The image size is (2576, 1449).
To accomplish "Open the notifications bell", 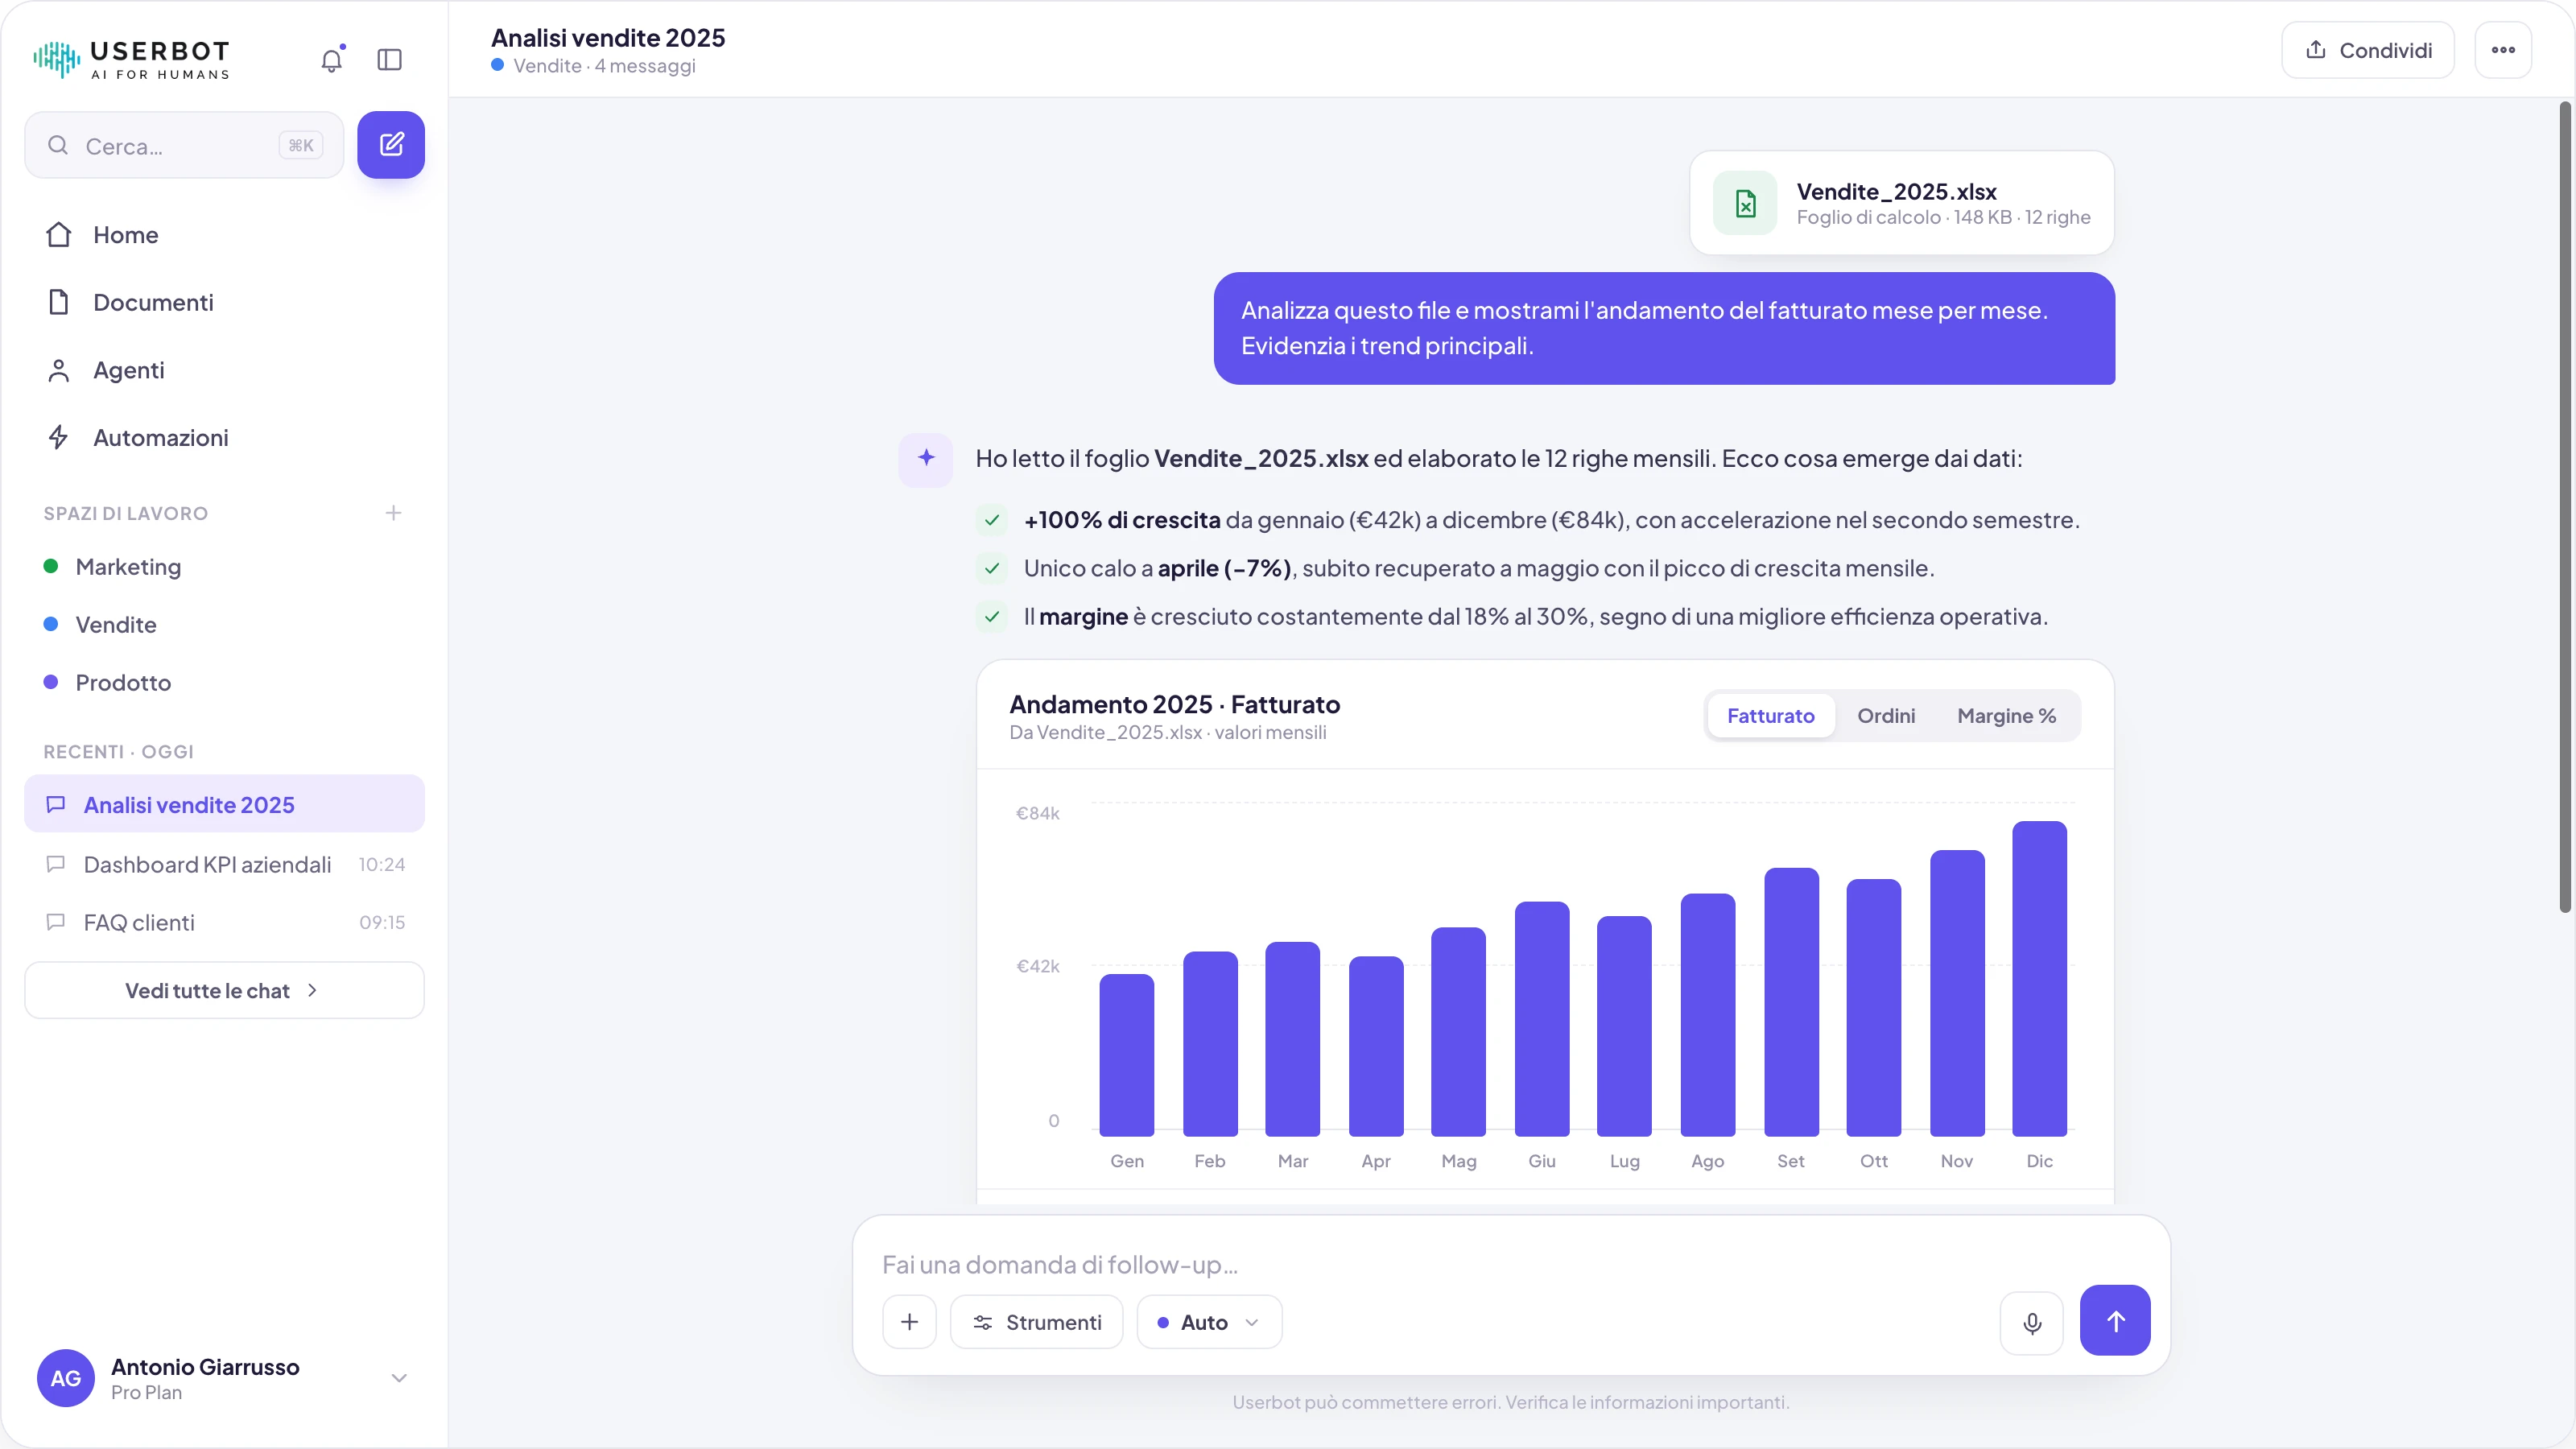I will click(332, 60).
